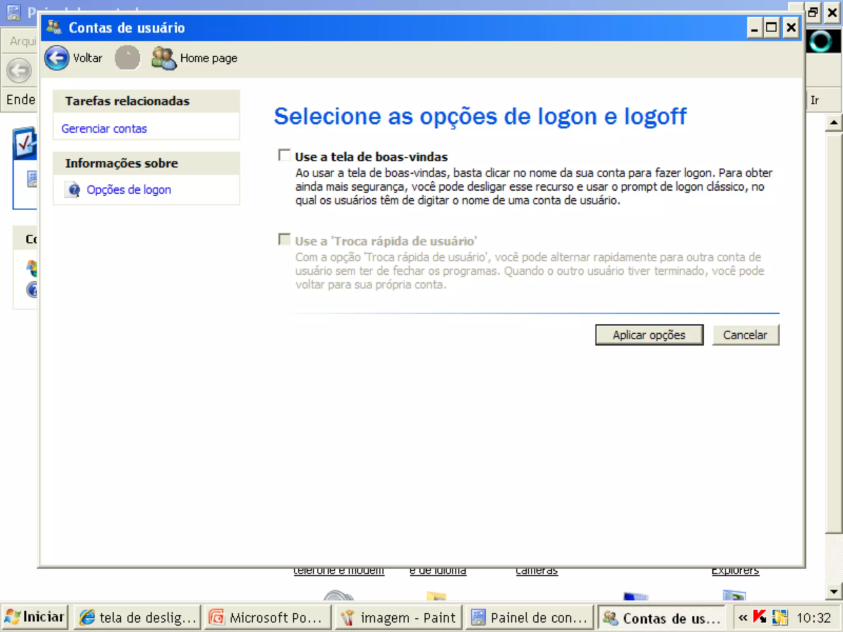Open the Opções de logon help link
Image resolution: width=843 pixels, height=632 pixels.
click(129, 190)
